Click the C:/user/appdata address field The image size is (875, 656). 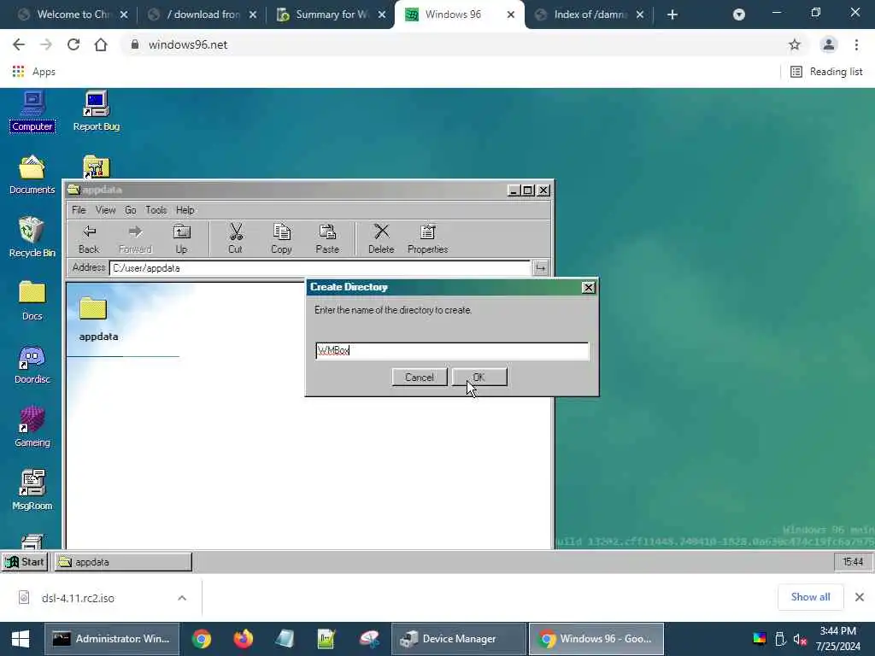(320, 268)
